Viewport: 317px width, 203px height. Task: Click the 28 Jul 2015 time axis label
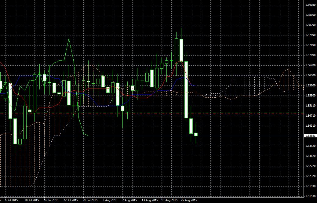90,200
